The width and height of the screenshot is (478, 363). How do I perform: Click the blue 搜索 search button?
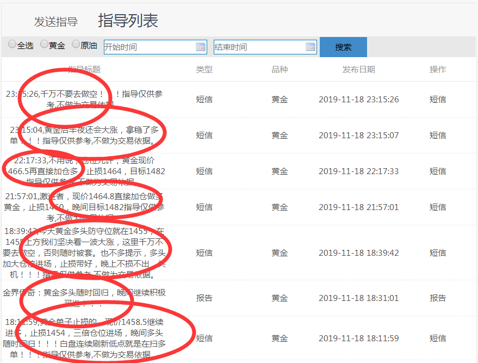pyautogui.click(x=343, y=47)
